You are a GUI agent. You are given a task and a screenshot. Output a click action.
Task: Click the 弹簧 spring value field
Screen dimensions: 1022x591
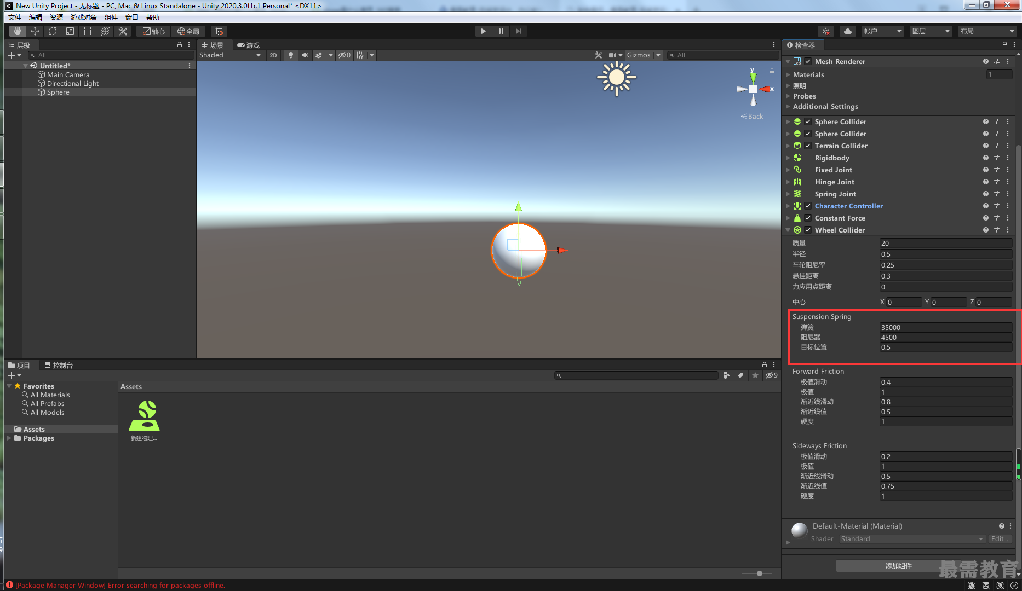[x=945, y=327]
